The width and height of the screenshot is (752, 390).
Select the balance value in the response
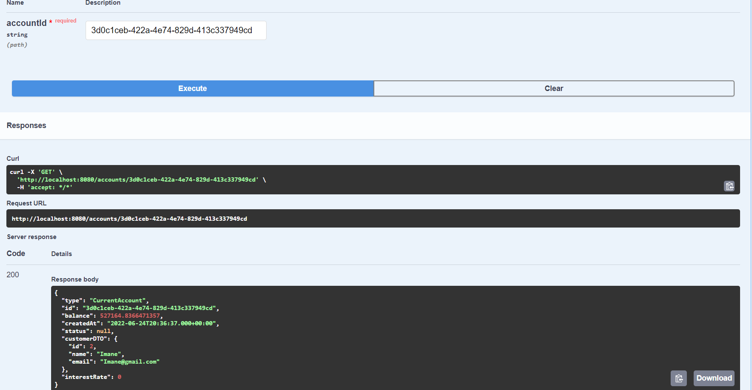pos(130,316)
